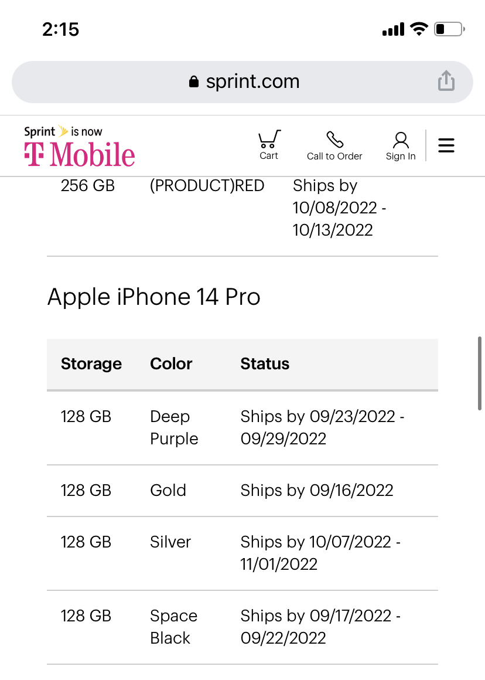The height and width of the screenshot is (680, 485).
Task: Tap the 2:15 clock in status bar
Action: tap(61, 29)
